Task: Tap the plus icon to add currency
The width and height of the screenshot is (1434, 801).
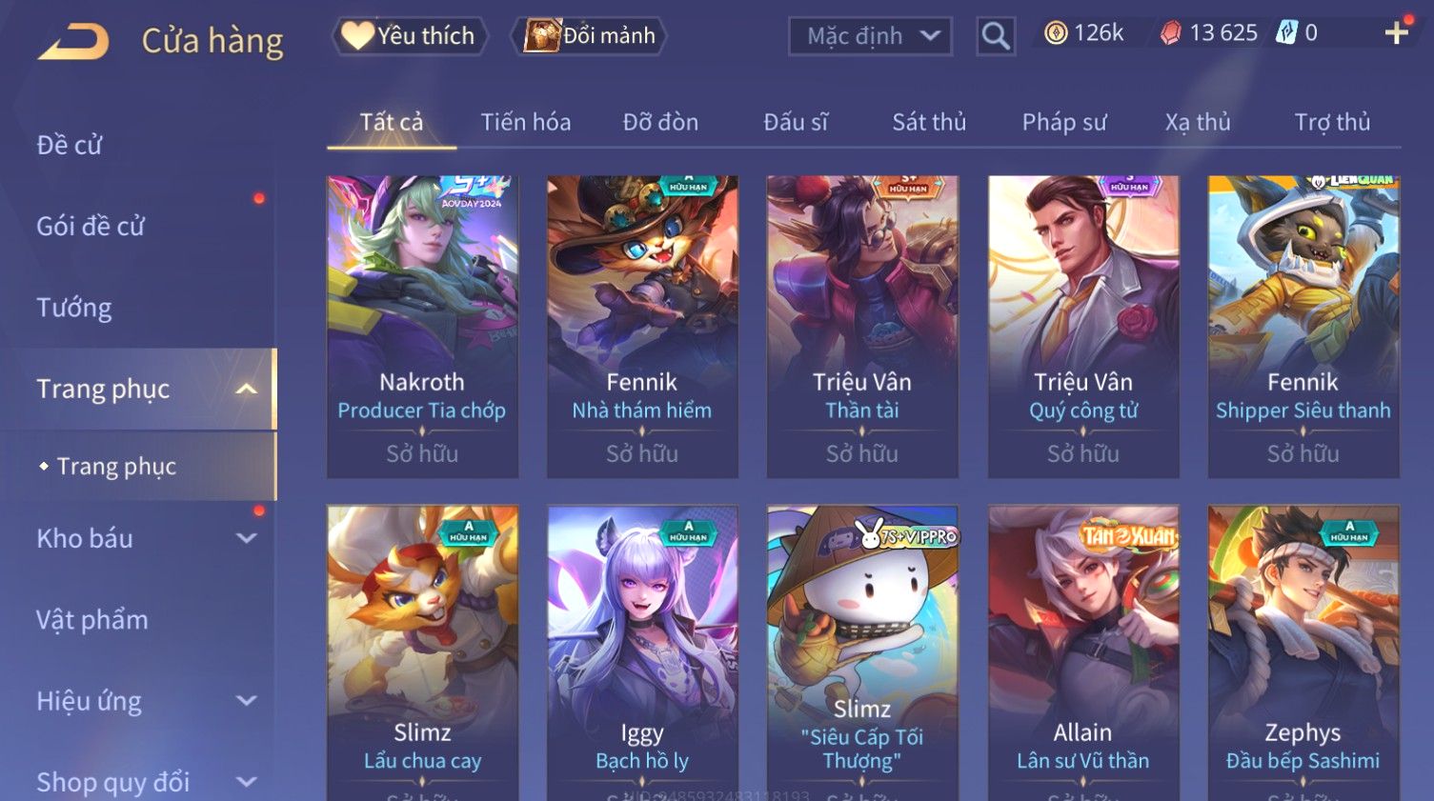Action: pos(1396,33)
